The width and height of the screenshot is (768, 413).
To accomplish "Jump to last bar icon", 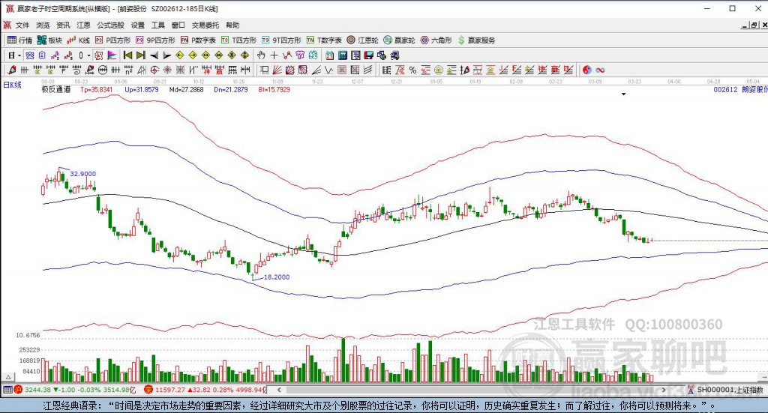I will pos(140,55).
